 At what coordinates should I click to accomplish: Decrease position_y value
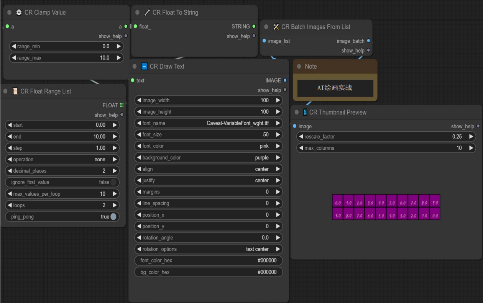139,226
